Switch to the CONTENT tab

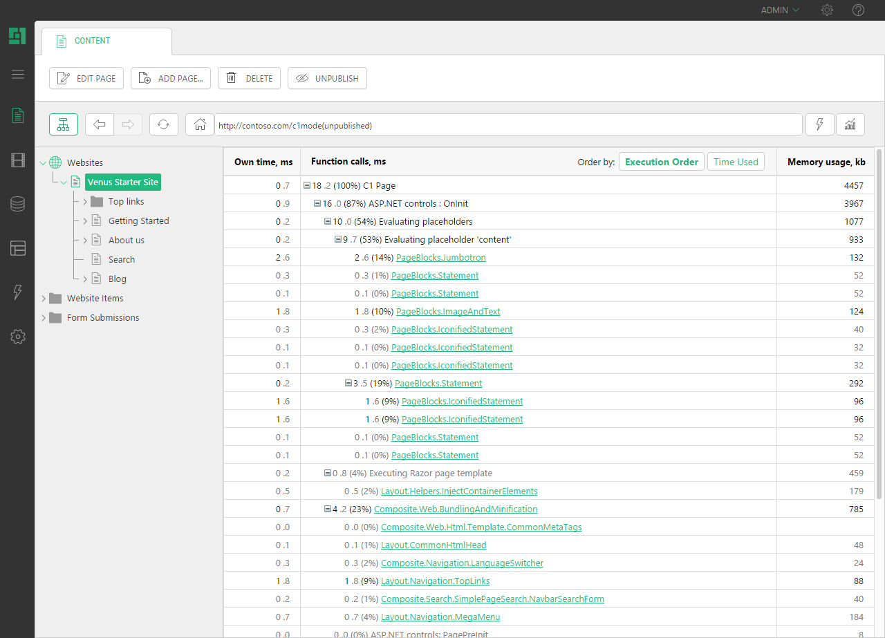[x=92, y=40]
